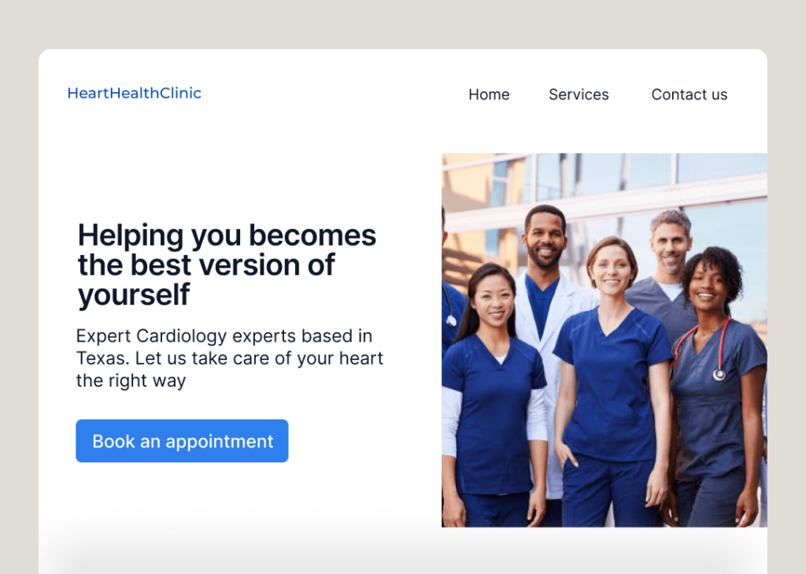
Task: Open the Contact us link
Action: tap(689, 94)
